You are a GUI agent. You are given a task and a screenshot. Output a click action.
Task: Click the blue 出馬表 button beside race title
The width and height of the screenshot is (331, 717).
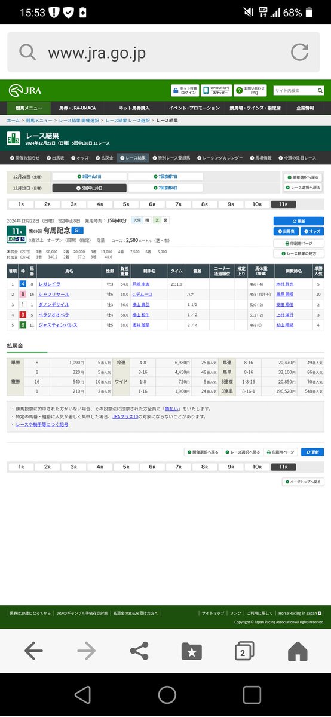click(x=286, y=231)
